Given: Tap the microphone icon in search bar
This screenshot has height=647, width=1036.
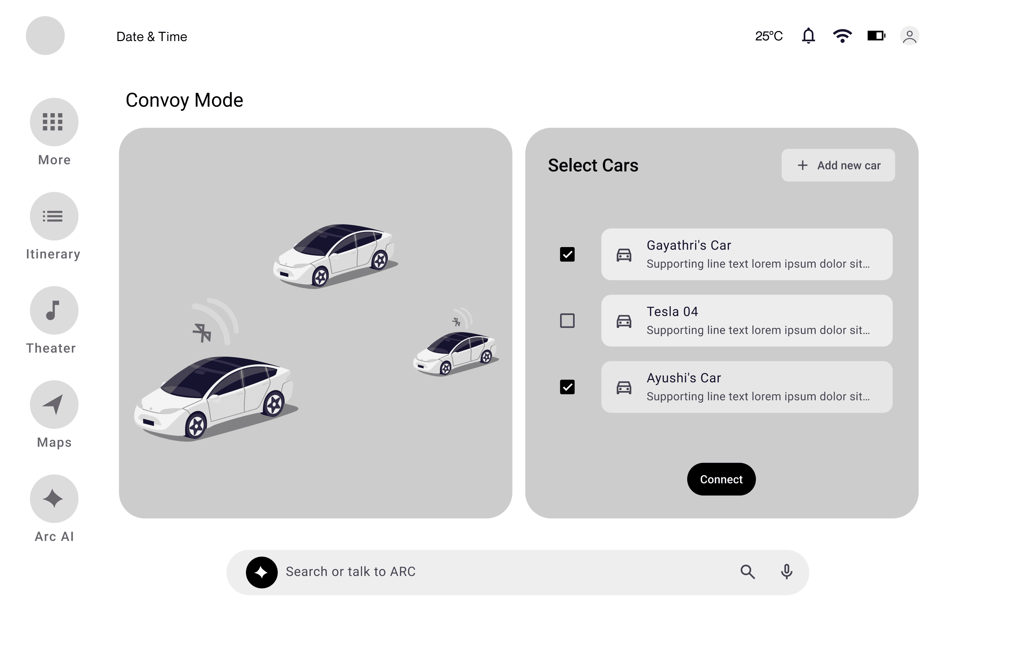Looking at the screenshot, I should click(x=786, y=572).
